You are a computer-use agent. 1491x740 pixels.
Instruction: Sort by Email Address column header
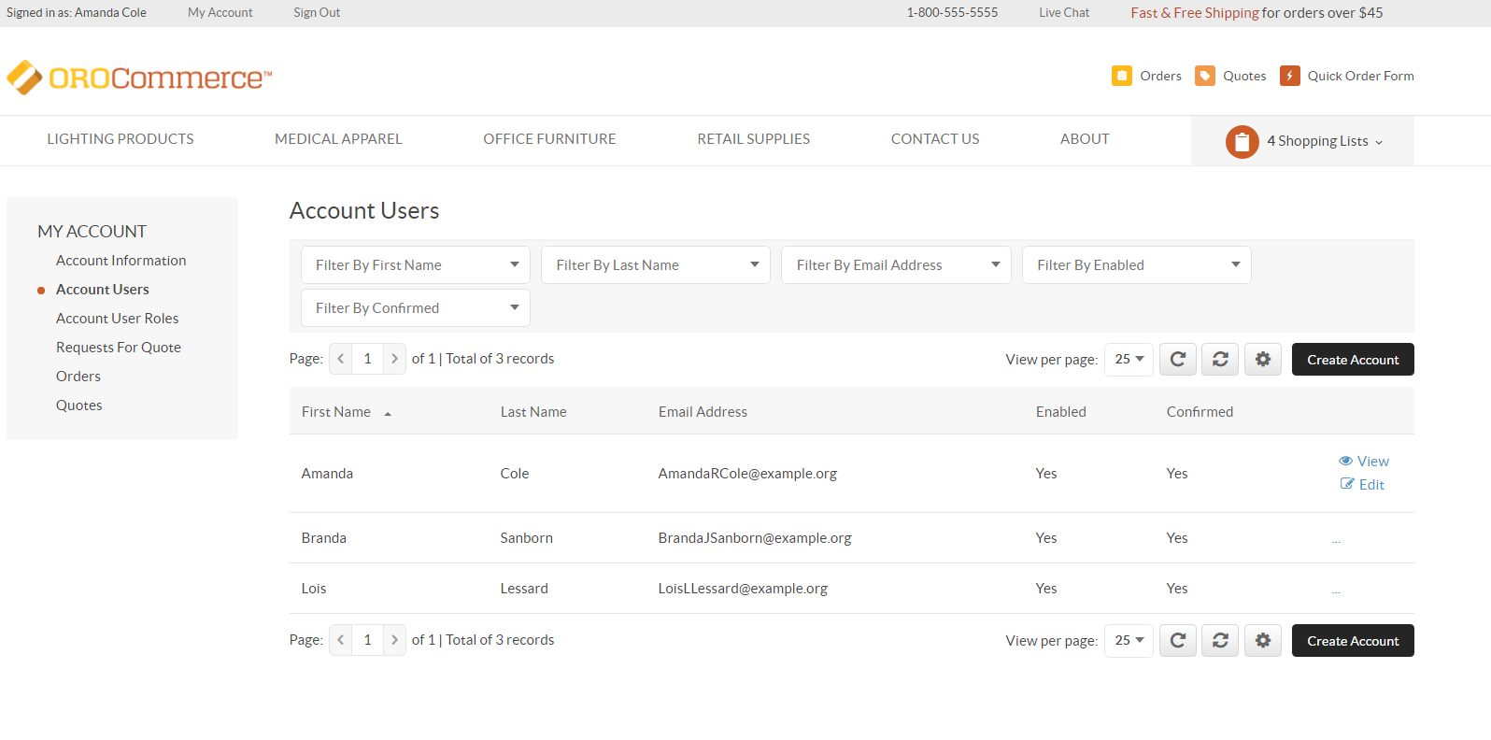tap(703, 412)
